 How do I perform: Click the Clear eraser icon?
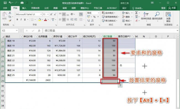pos(137,21)
